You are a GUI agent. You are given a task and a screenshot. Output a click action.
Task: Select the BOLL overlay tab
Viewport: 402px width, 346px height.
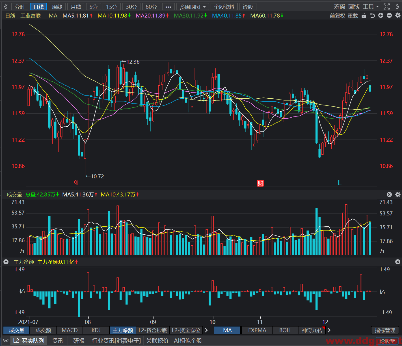pos(286,330)
